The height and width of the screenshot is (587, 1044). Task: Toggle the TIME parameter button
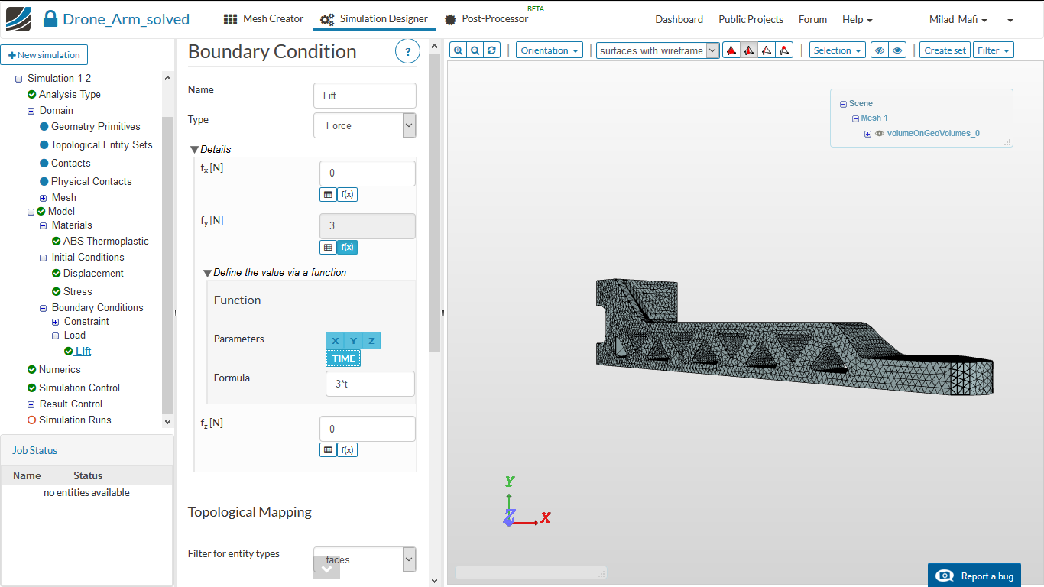343,358
